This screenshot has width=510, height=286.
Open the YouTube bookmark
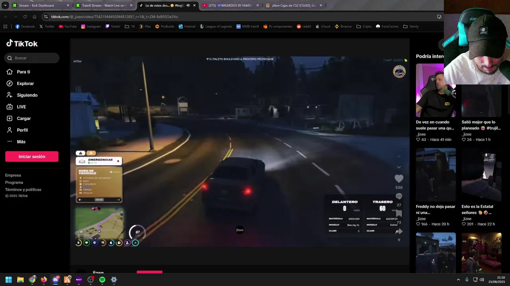tap(68, 27)
